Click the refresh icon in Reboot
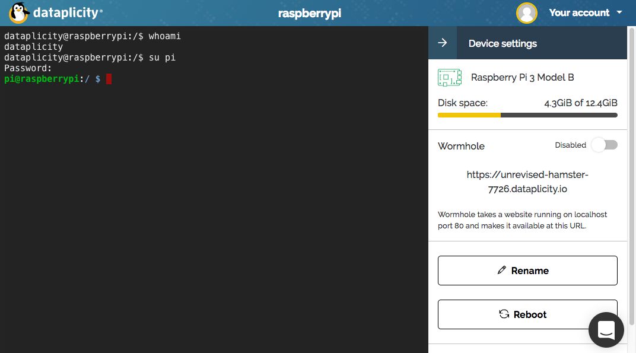 [x=504, y=314]
